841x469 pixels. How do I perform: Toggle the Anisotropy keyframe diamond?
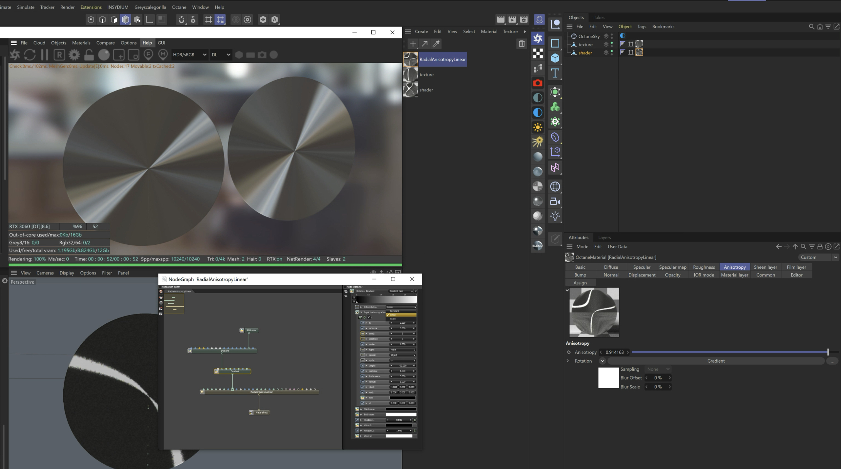pos(569,352)
